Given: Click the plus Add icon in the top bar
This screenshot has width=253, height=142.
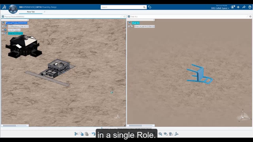Looking at the screenshot, I should [x=238, y=7].
